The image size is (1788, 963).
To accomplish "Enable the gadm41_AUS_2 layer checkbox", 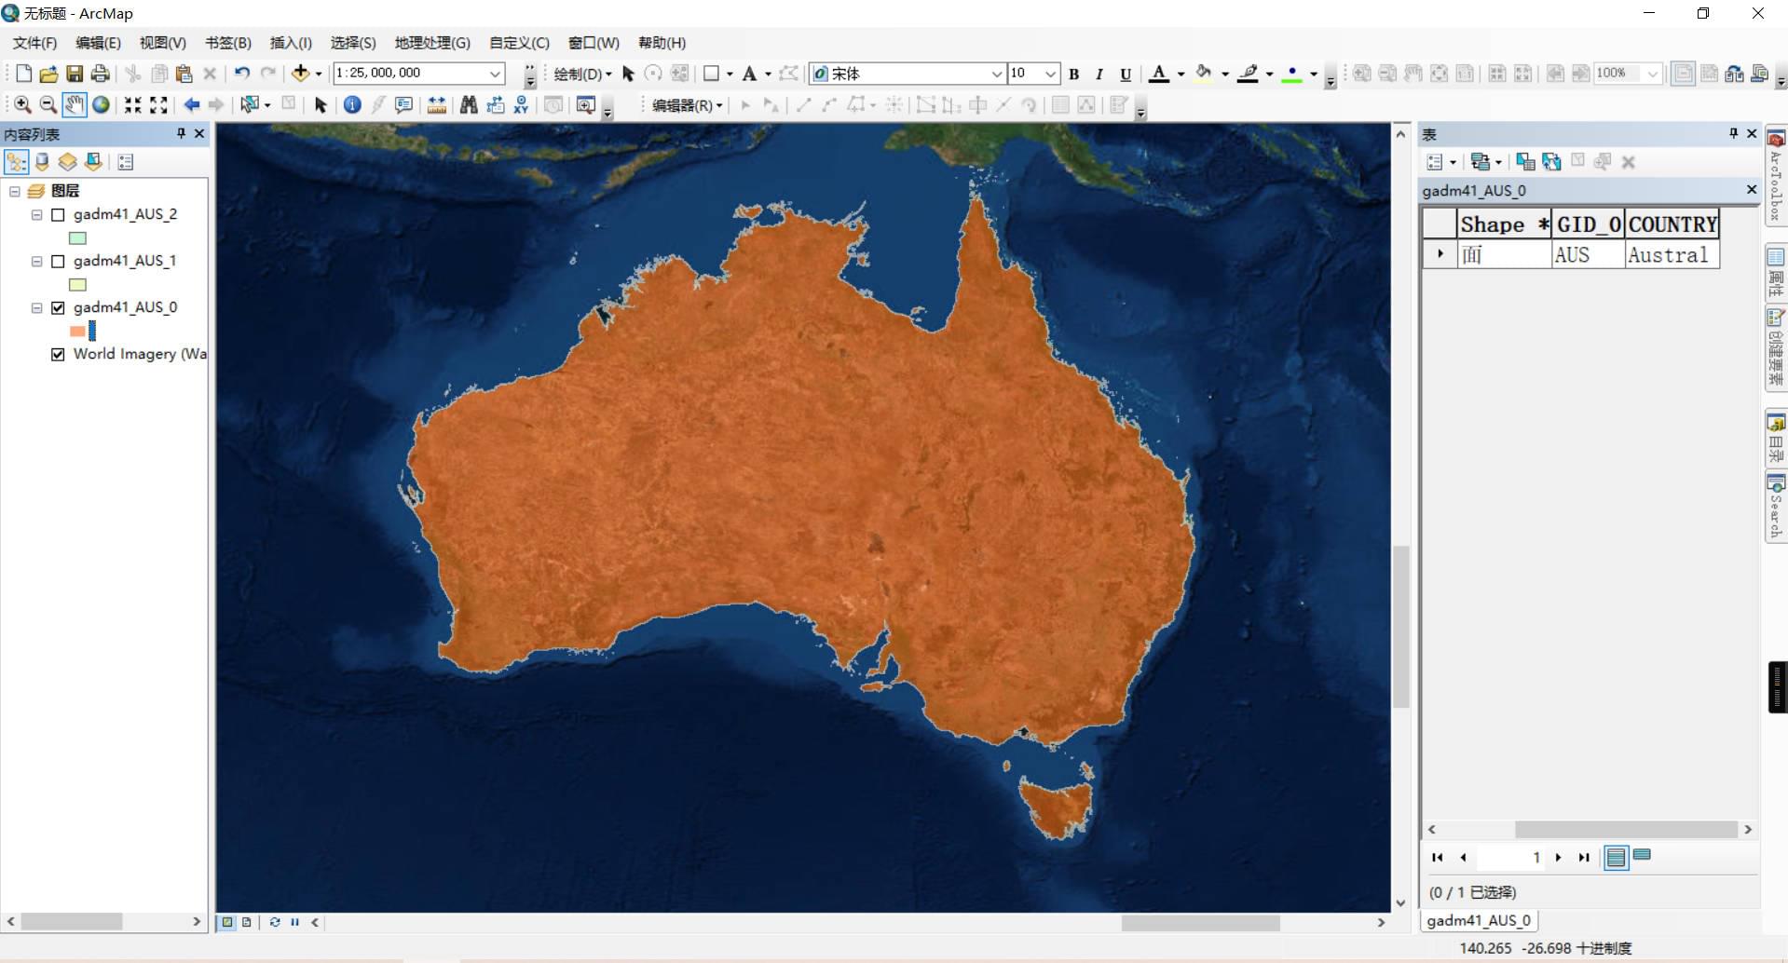I will pos(58,214).
